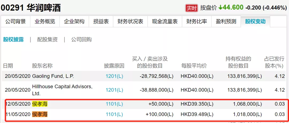Select the 股权变动 tab

(x=255, y=22)
